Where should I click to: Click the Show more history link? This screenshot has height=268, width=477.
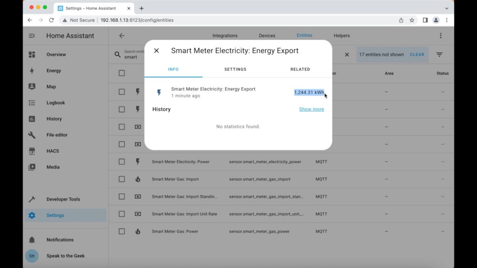pos(312,109)
